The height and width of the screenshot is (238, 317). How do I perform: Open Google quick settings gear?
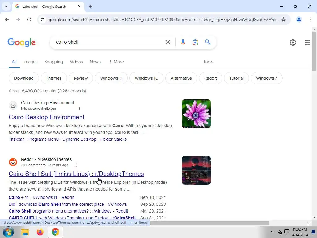(x=293, y=42)
